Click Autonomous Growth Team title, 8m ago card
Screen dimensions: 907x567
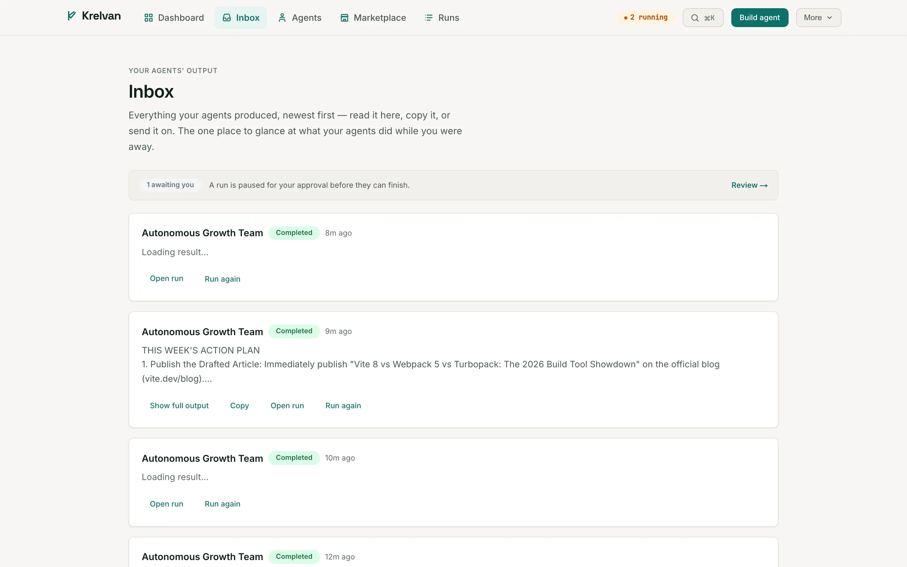203,233
